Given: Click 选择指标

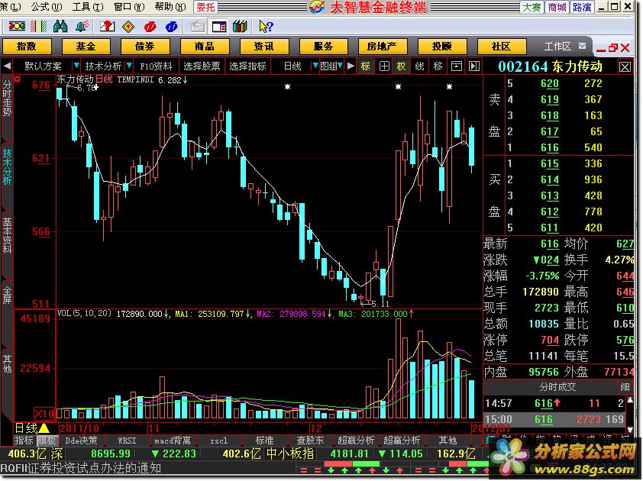Looking at the screenshot, I should pos(247,66).
